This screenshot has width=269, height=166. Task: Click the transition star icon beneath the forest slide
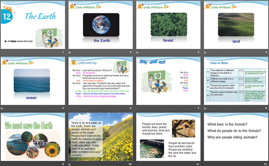(137, 52)
